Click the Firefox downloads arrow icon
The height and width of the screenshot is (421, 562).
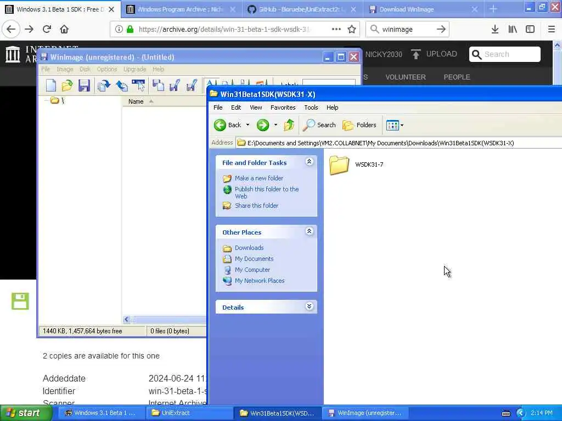pos(495,29)
